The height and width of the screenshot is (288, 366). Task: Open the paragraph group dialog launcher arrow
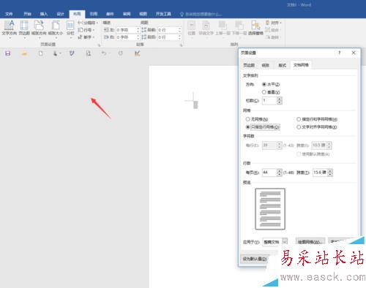point(182,45)
